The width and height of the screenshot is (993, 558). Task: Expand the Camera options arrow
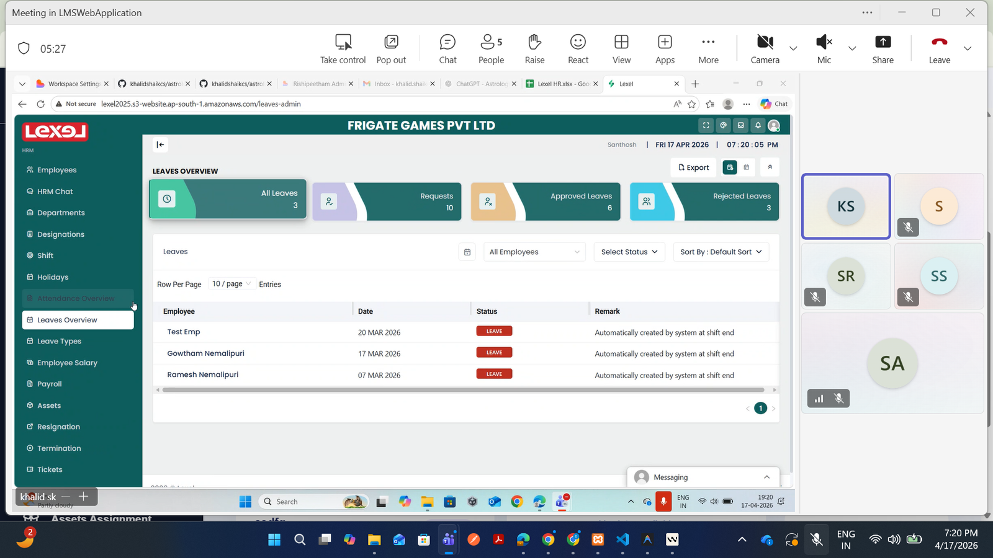(x=793, y=48)
